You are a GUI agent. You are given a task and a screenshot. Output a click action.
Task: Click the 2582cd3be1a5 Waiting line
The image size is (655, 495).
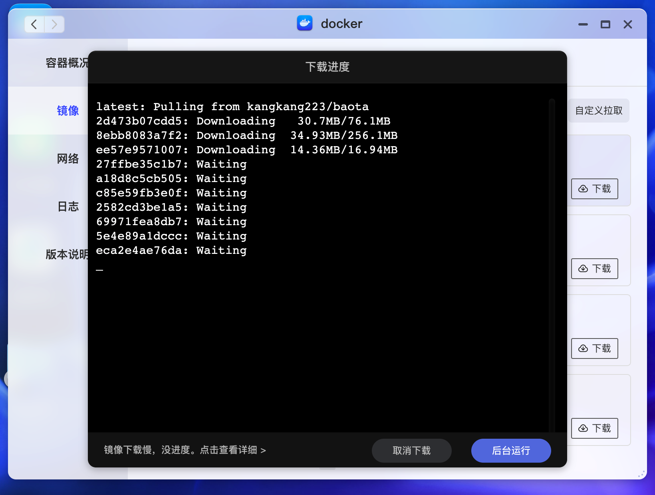[171, 207]
